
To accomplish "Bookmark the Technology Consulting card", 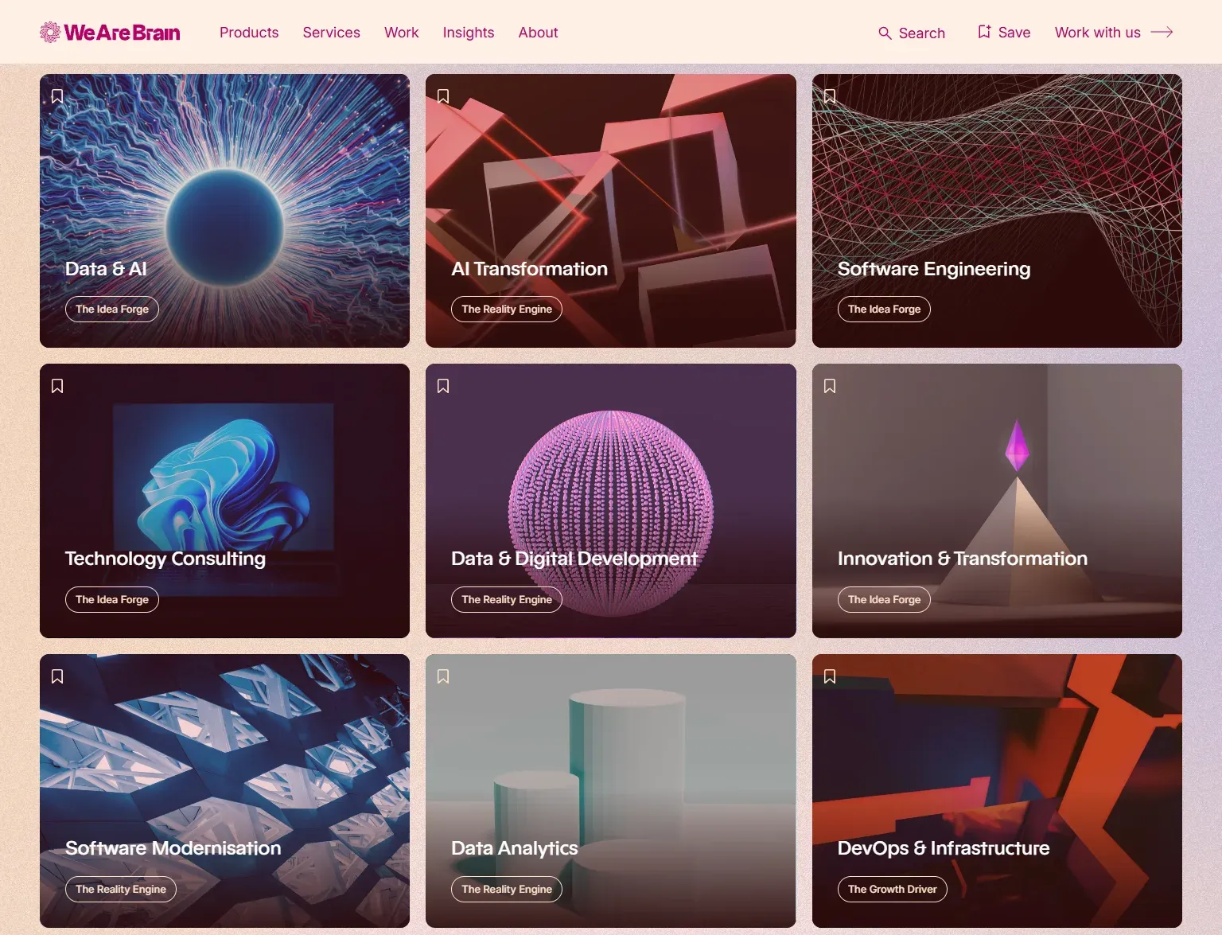I will click(x=57, y=386).
